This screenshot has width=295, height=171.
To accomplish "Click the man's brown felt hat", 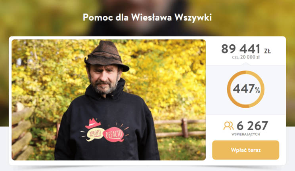I will coord(106,56).
